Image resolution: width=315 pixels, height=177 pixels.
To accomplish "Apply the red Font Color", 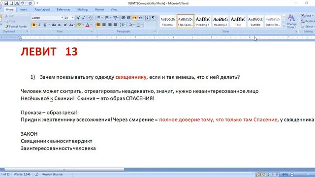I will [88, 25].
